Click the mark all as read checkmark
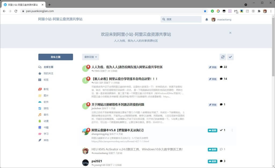The width and height of the screenshot is (275, 168). pyautogui.click(x=230, y=57)
